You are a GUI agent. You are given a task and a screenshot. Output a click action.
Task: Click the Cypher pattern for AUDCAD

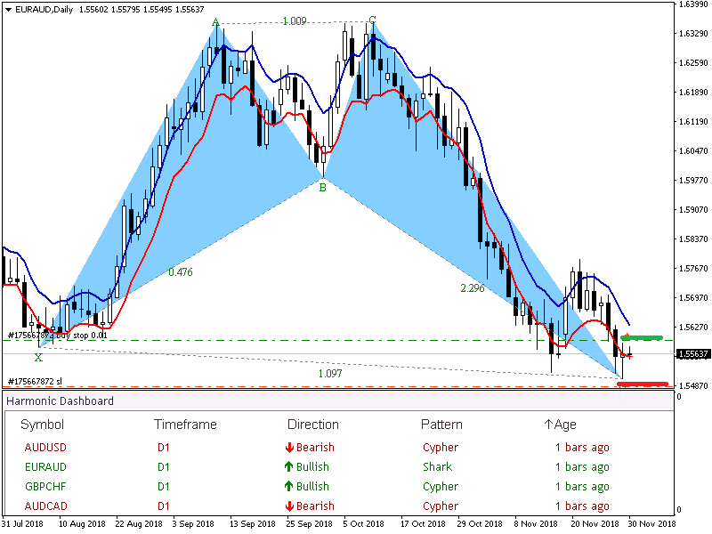441,506
